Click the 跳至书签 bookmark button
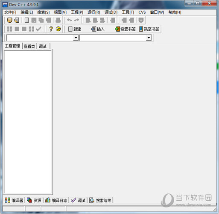 pyautogui.click(x=149, y=29)
